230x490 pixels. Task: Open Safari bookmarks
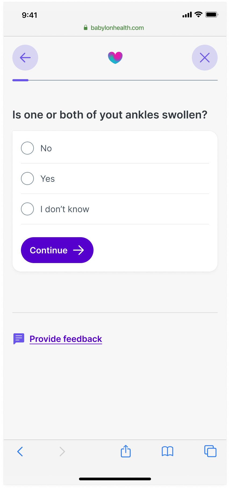(167, 451)
